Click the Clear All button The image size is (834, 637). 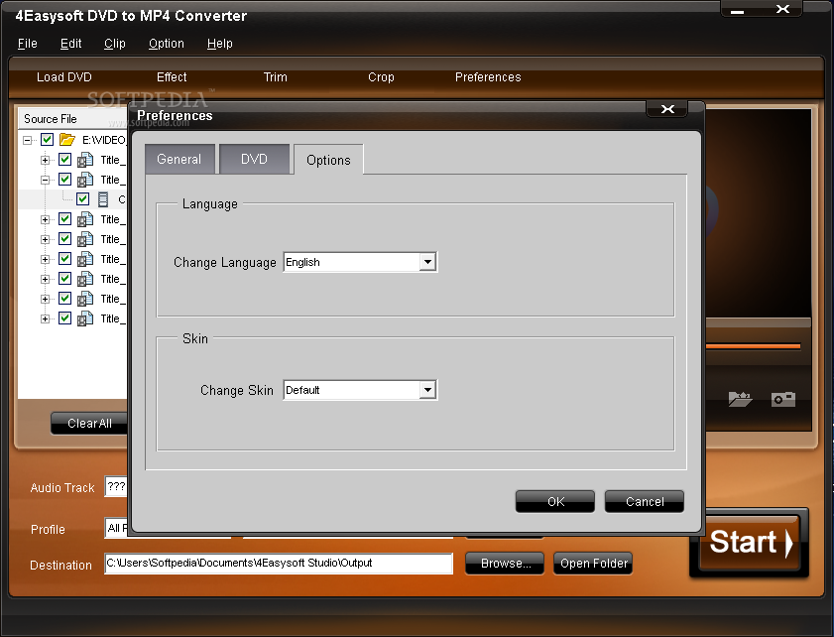point(89,423)
